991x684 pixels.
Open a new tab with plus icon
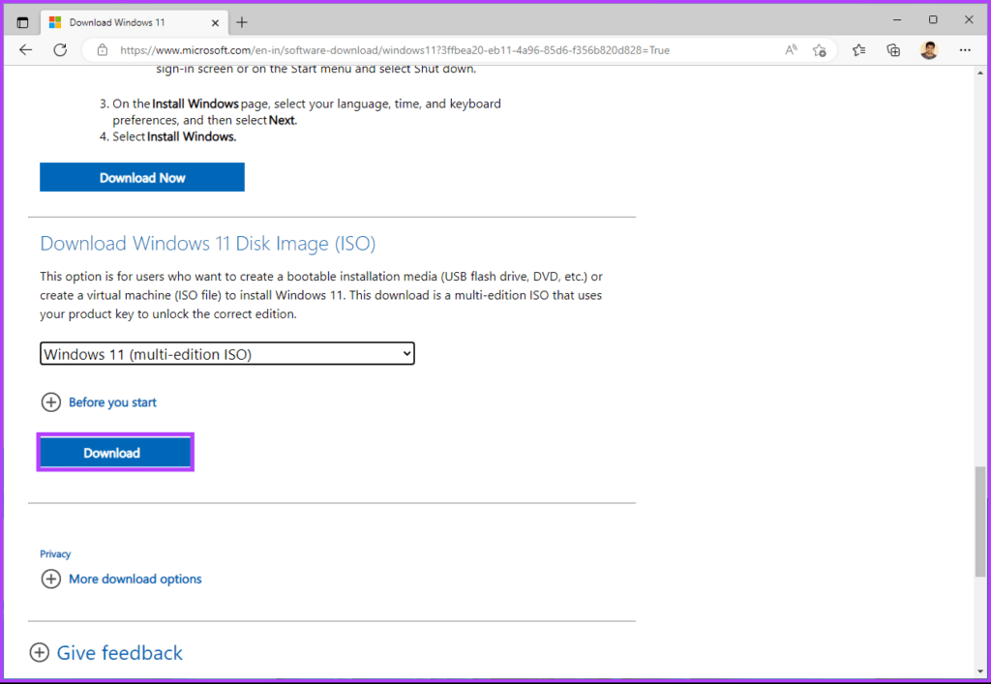coord(241,23)
